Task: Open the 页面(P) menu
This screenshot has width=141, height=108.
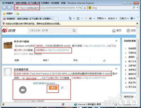Action: 101,18
